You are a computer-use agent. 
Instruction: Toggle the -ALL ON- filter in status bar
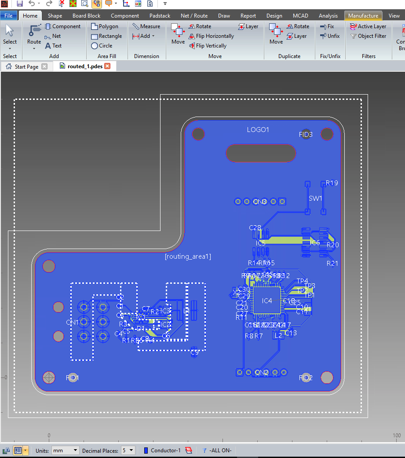click(217, 451)
